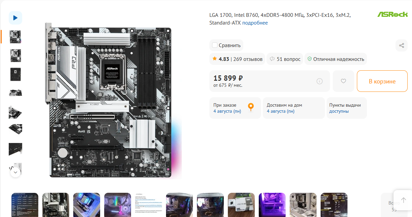Click the orange location pin icon
The width and height of the screenshot is (412, 217).
click(x=251, y=107)
